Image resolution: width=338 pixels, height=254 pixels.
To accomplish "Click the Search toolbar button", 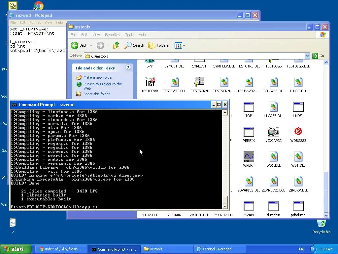I will pyautogui.click(x=134, y=45).
